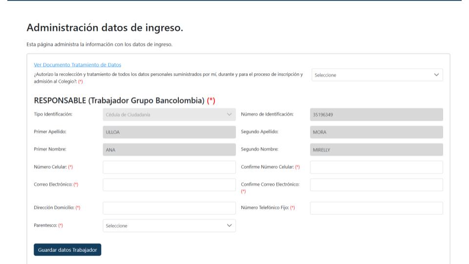Focus the Número Celular input field
This screenshot has width=469, height=264.
[x=169, y=167]
